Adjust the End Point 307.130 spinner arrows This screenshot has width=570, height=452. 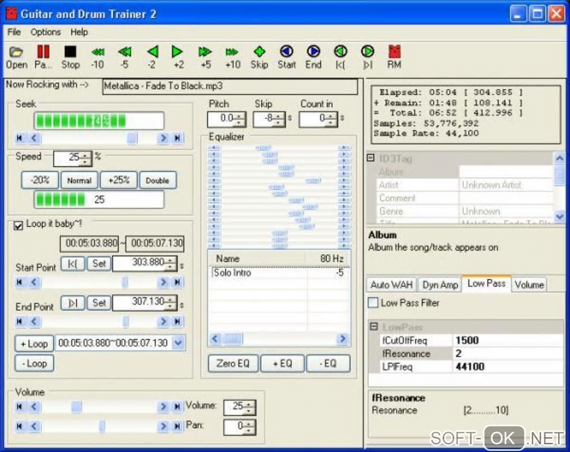170,303
